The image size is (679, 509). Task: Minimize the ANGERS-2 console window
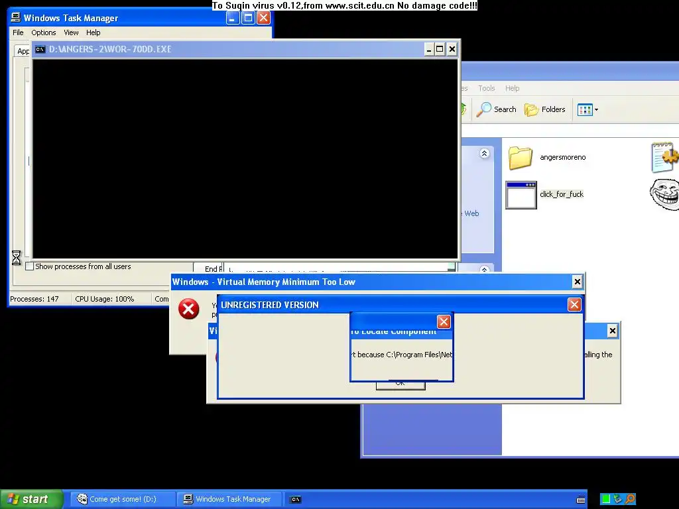(429, 49)
